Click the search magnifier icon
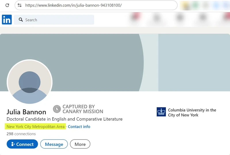Image resolution: width=230 pixels, height=155 pixels. point(21,19)
